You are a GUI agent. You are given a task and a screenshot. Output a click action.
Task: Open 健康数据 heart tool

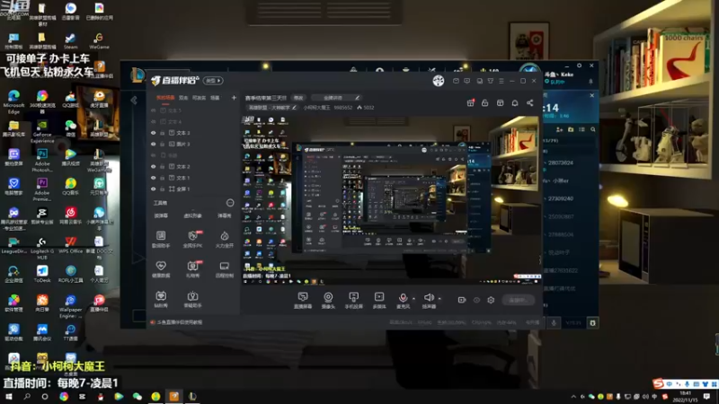[161, 268]
